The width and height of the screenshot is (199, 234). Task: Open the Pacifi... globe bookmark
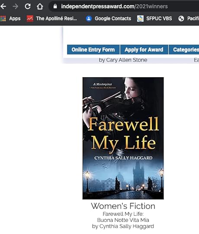coord(189,19)
